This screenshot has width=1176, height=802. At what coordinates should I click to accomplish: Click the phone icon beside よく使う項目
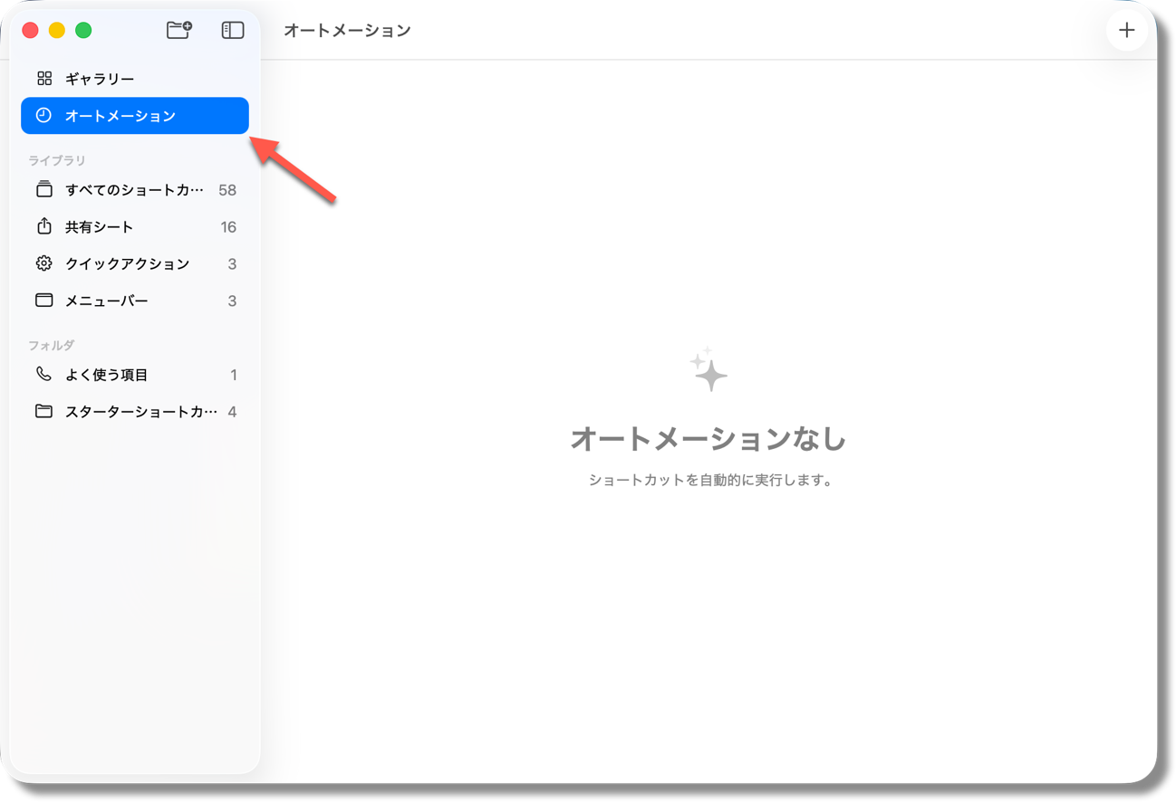pos(43,374)
